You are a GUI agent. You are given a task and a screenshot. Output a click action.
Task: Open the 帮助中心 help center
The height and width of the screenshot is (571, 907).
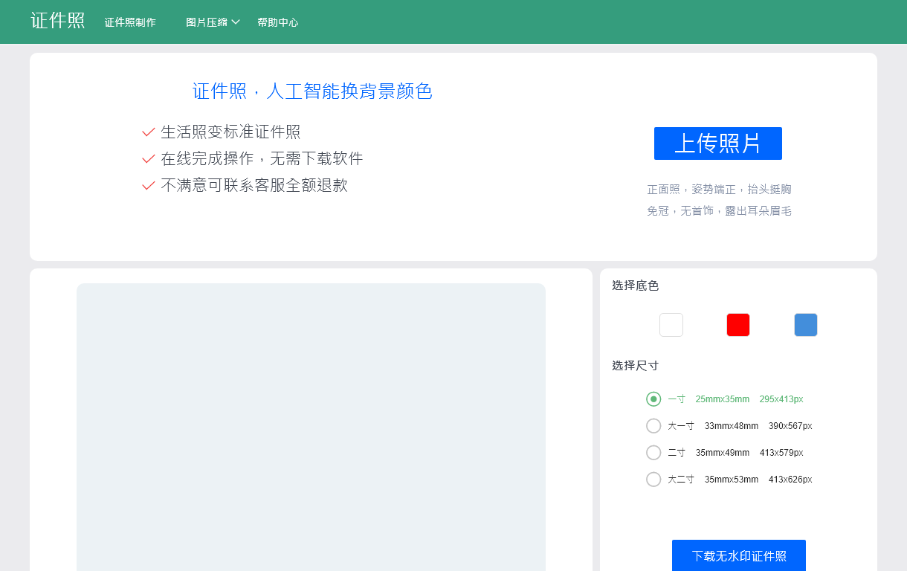coord(277,22)
